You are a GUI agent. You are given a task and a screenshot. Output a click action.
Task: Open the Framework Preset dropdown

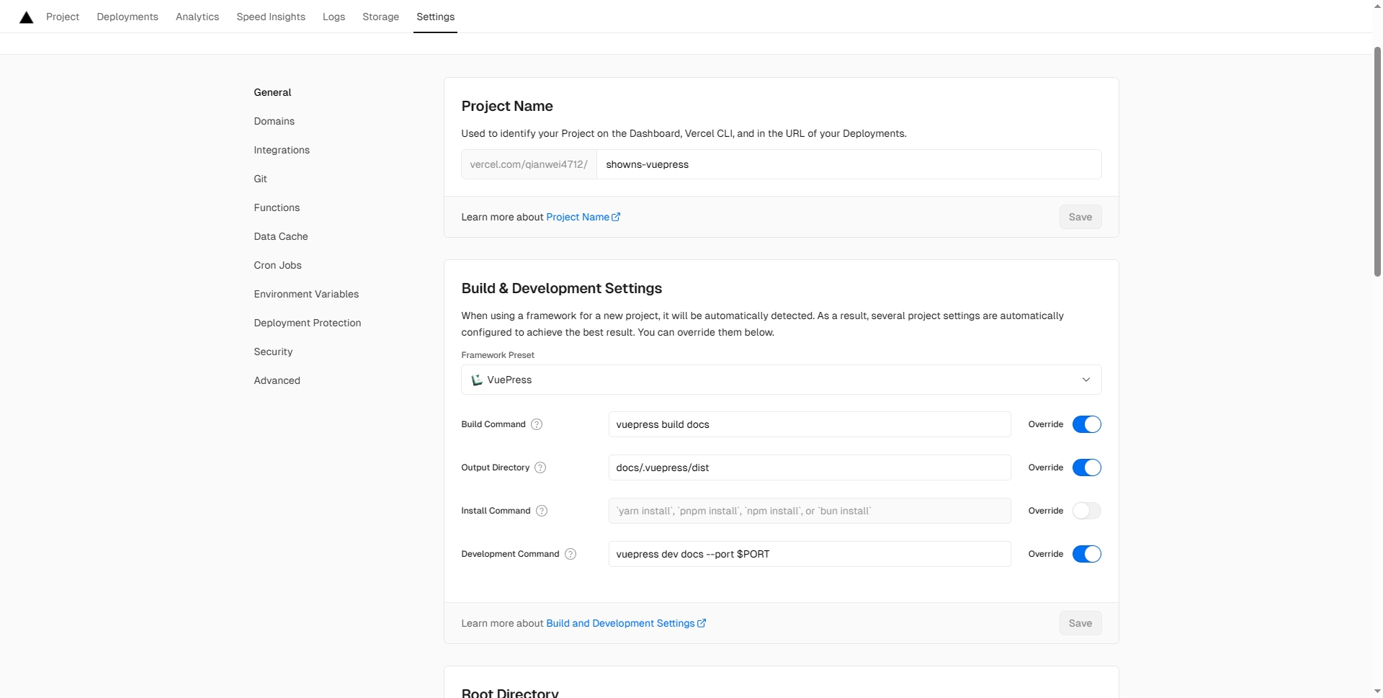click(781, 380)
